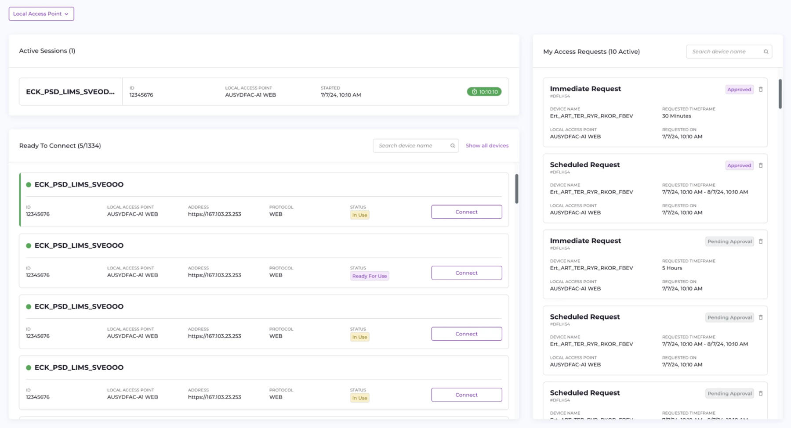The width and height of the screenshot is (791, 428).
Task: Delete the first approved Immediate Request
Action: click(761, 90)
